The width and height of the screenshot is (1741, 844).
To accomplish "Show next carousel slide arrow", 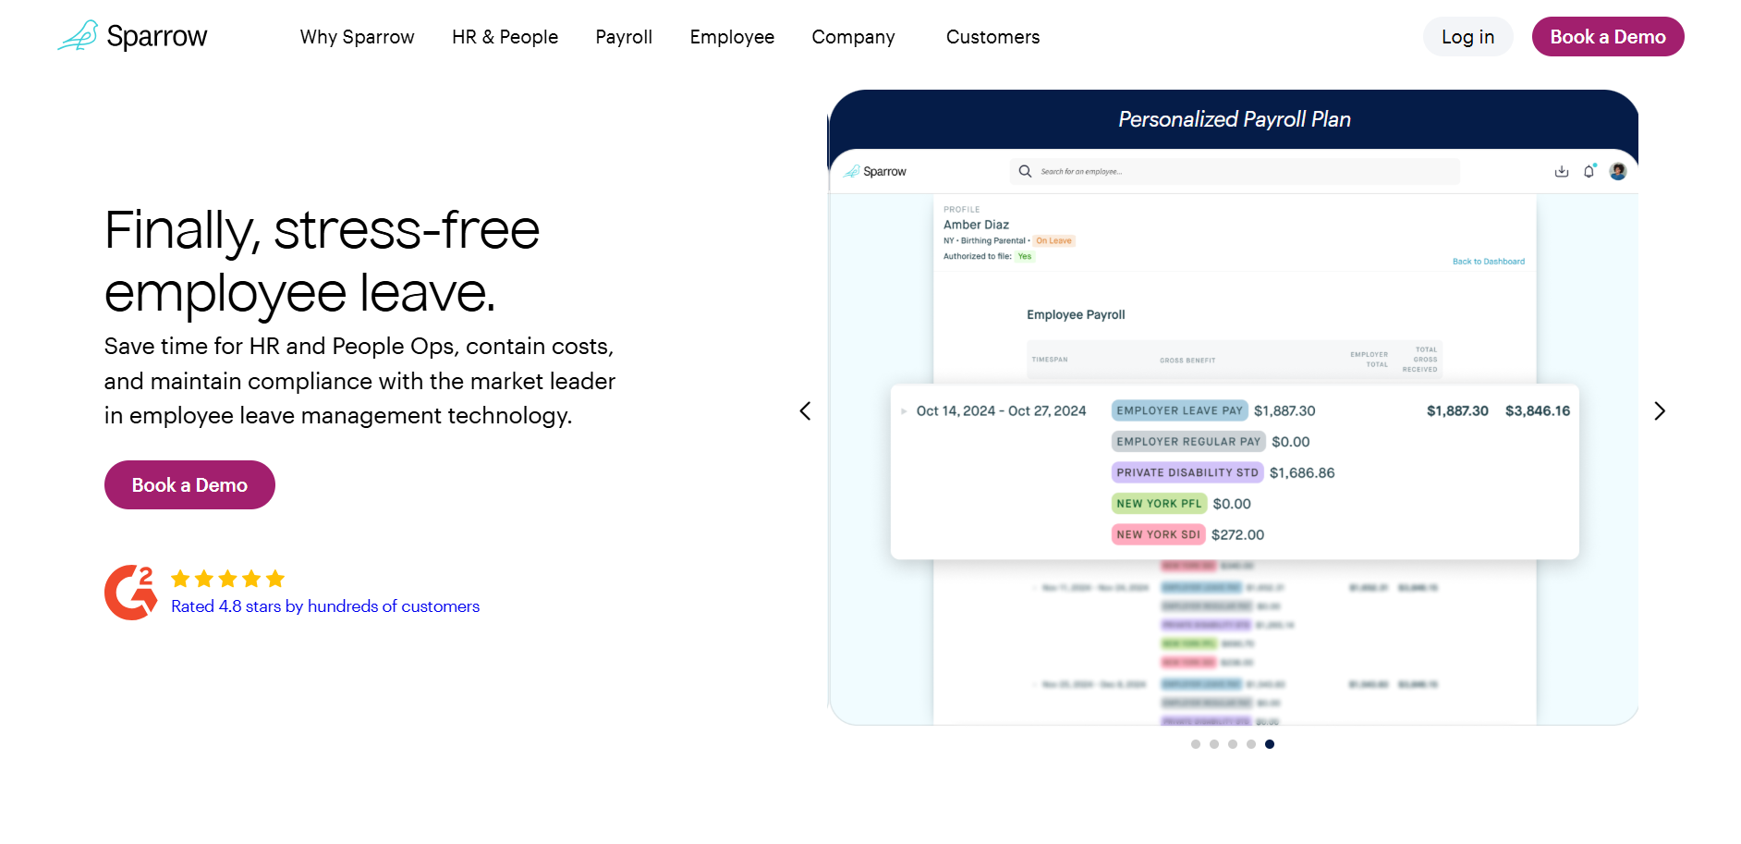I will (x=1660, y=410).
